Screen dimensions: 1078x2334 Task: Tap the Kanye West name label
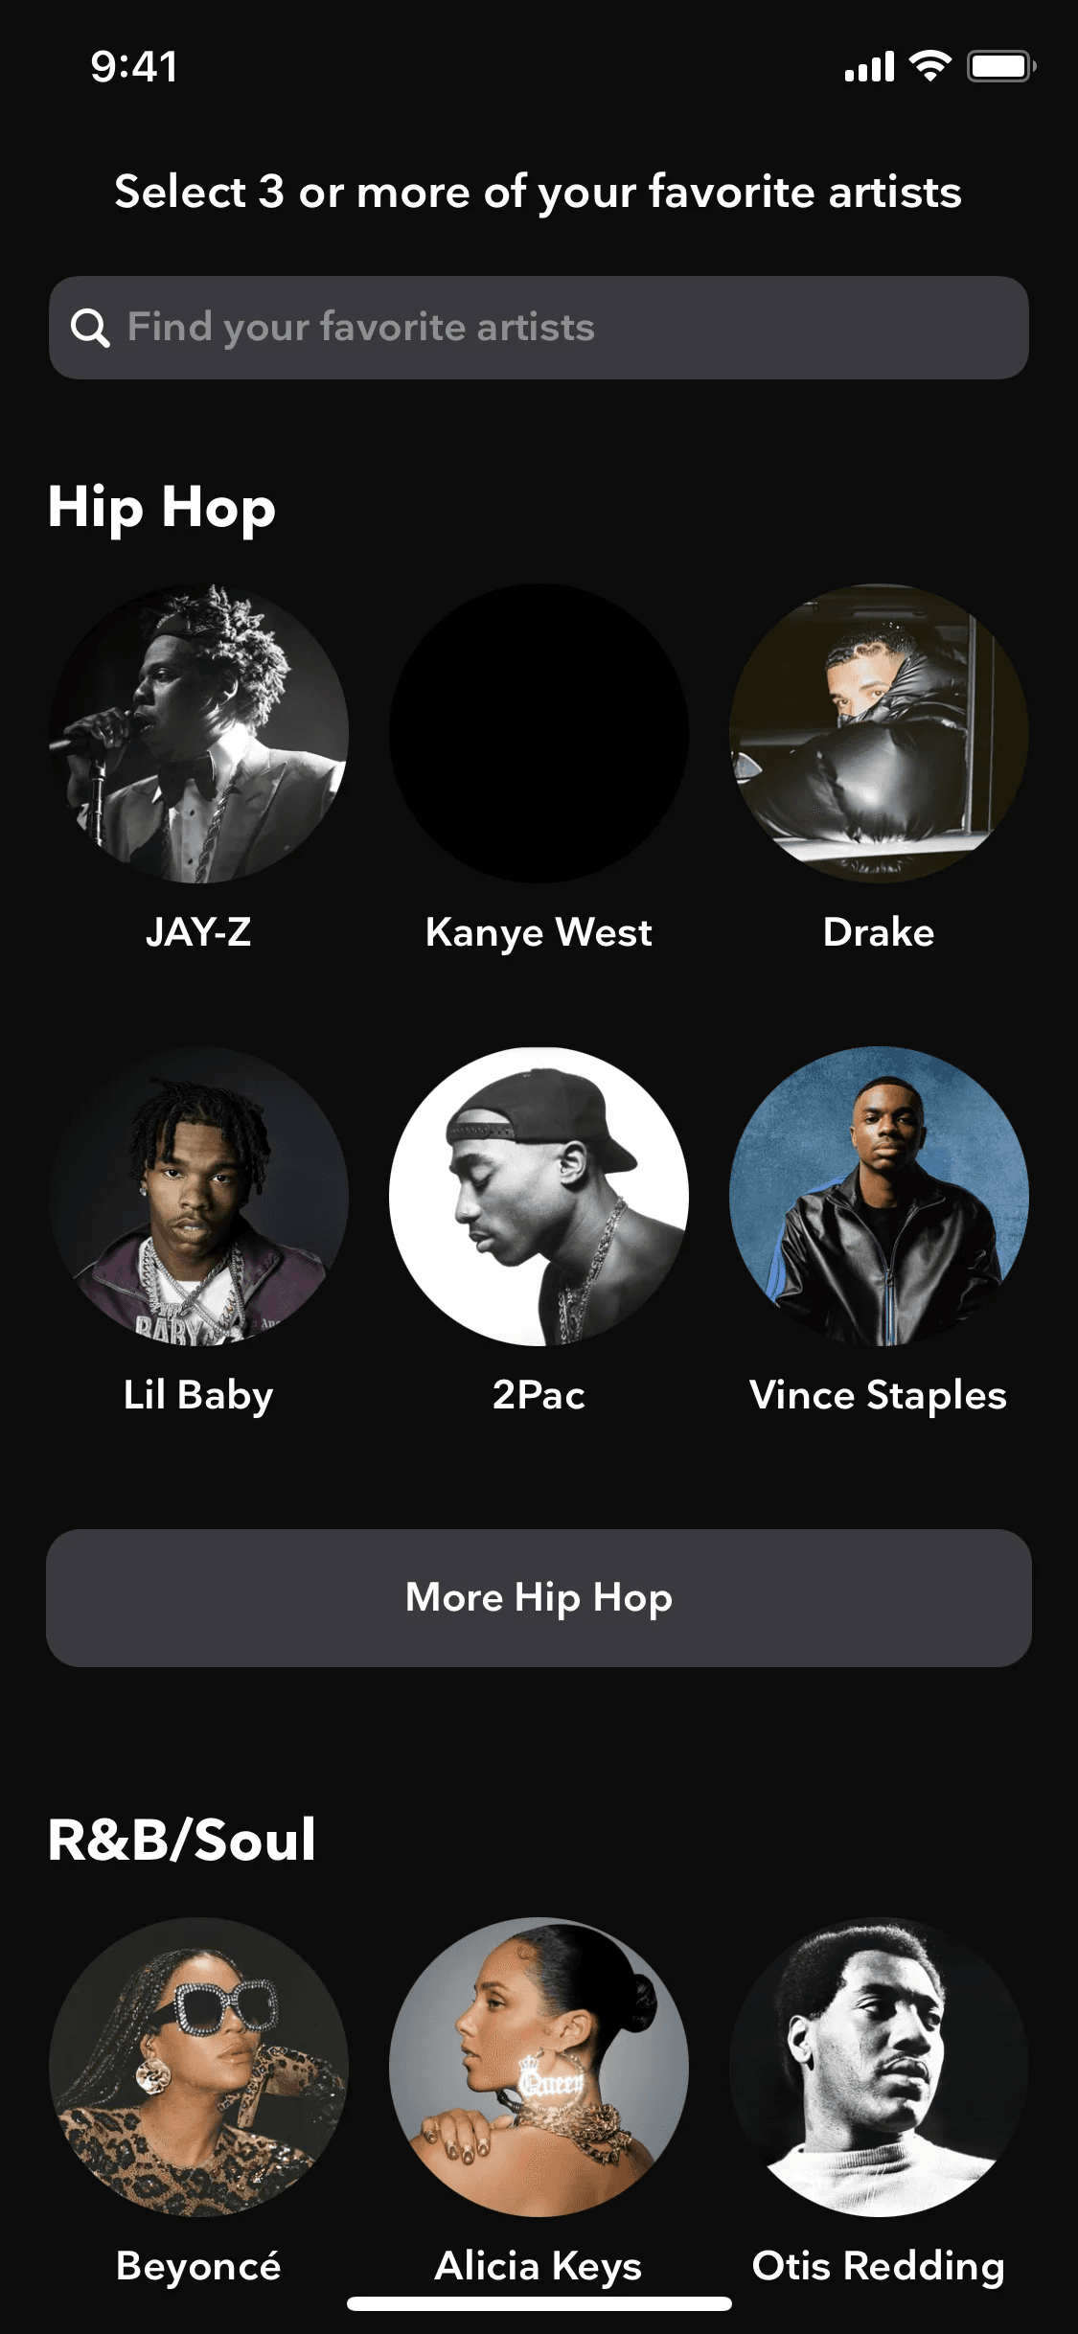pyautogui.click(x=539, y=933)
